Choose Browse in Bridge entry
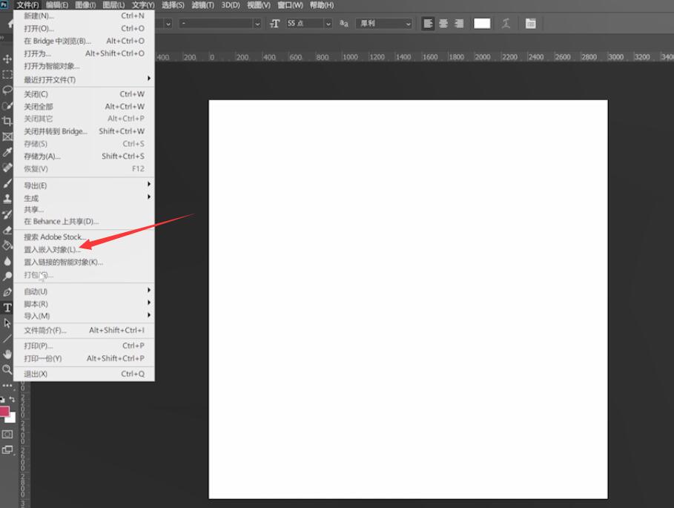The height and width of the screenshot is (508, 674). tap(85, 41)
